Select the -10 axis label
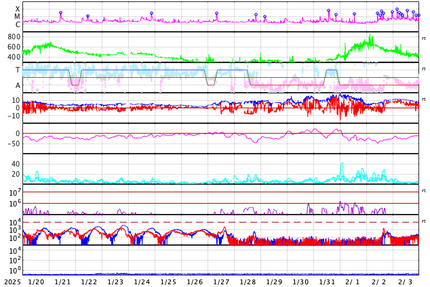Screen dimensions: 430x287 14,116
